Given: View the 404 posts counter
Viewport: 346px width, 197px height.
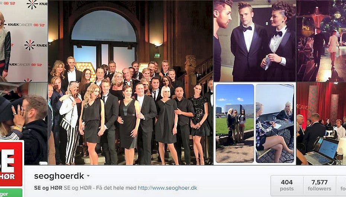Looking at the screenshot, I should point(286,185).
